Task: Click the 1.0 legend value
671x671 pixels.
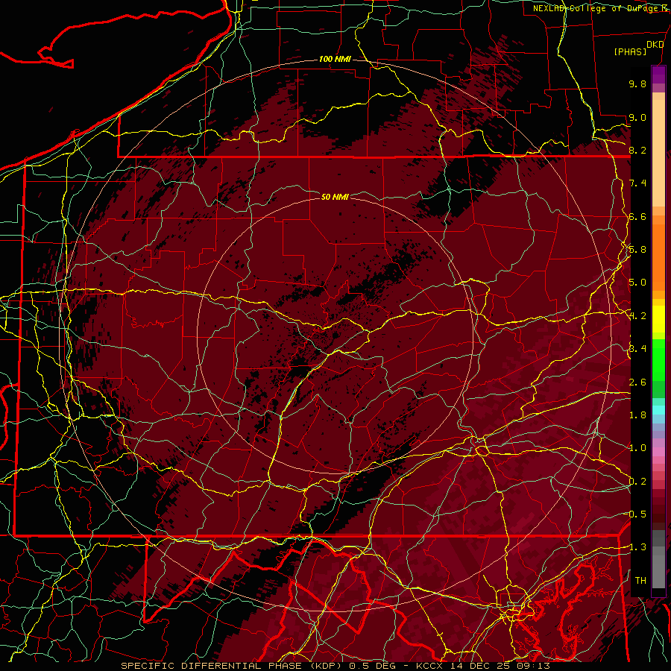Action: tap(637, 448)
